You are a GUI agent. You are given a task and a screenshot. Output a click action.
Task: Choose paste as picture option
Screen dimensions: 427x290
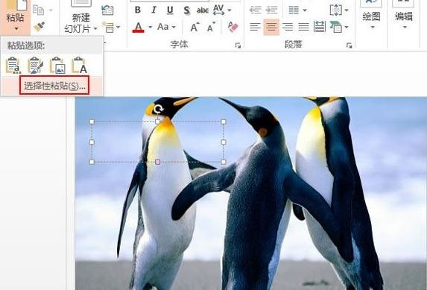tap(57, 66)
